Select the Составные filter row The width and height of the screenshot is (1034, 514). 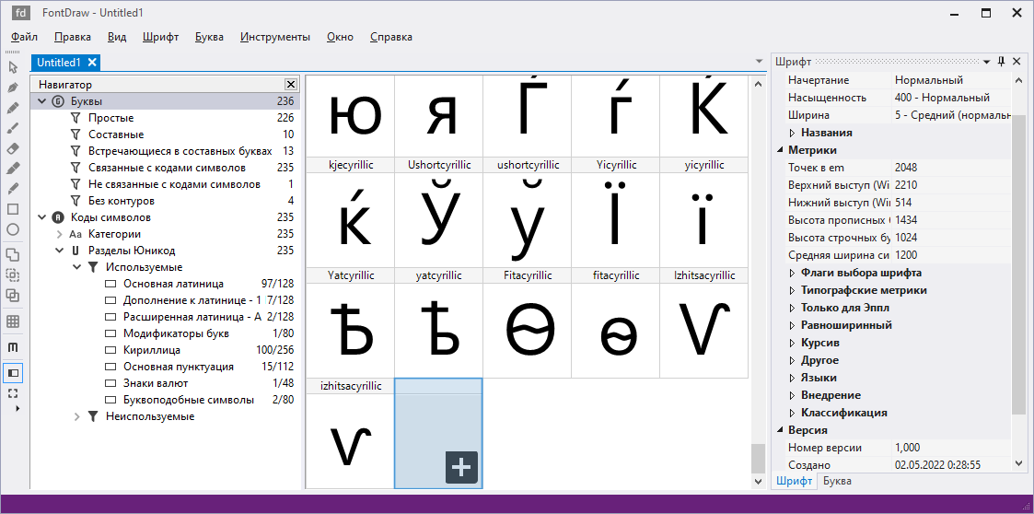coord(166,134)
